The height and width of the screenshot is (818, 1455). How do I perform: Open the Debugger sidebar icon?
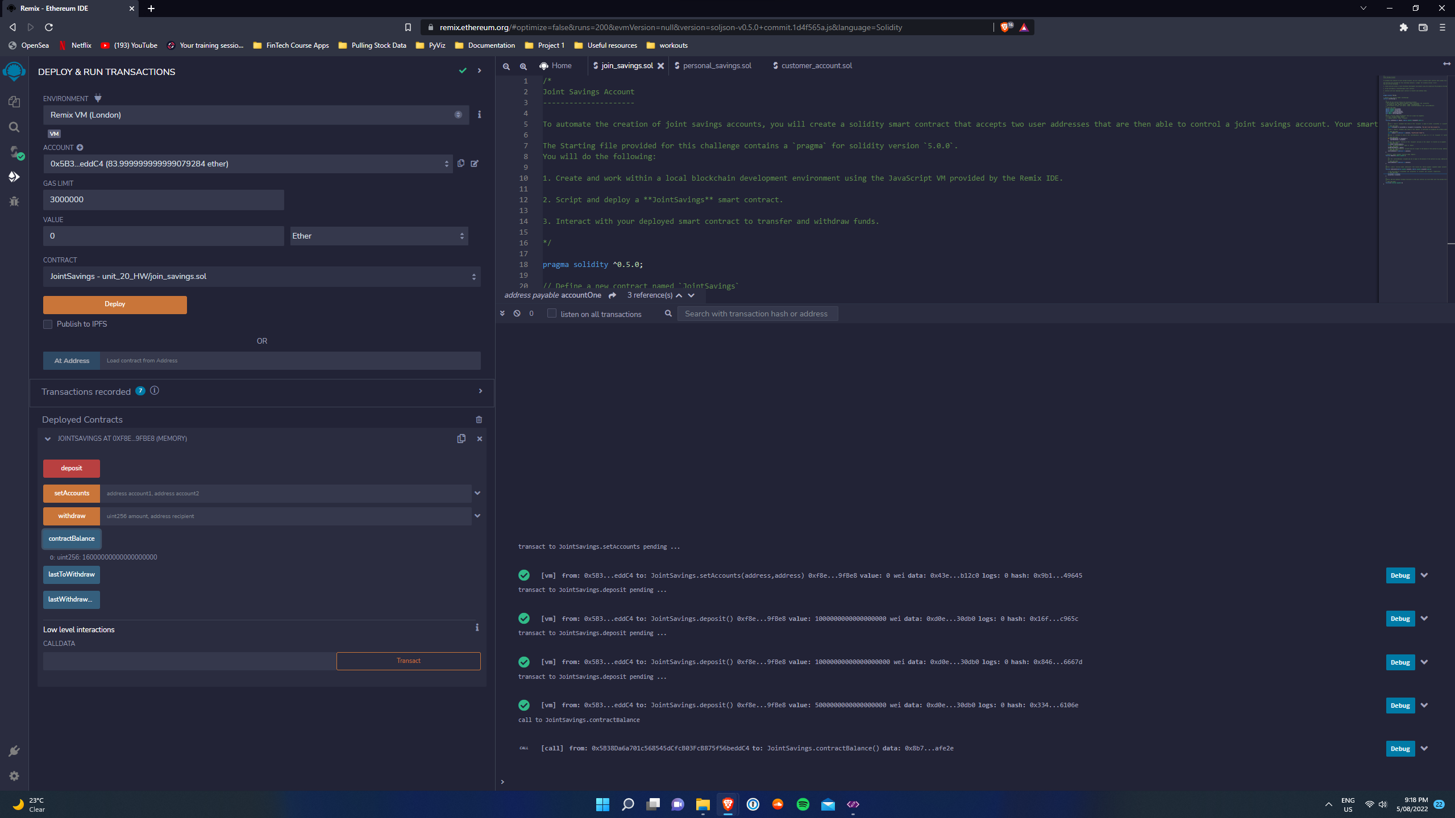[x=14, y=201]
